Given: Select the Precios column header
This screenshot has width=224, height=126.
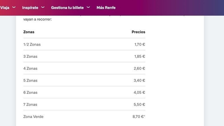Looking at the screenshot, I should click(138, 32).
